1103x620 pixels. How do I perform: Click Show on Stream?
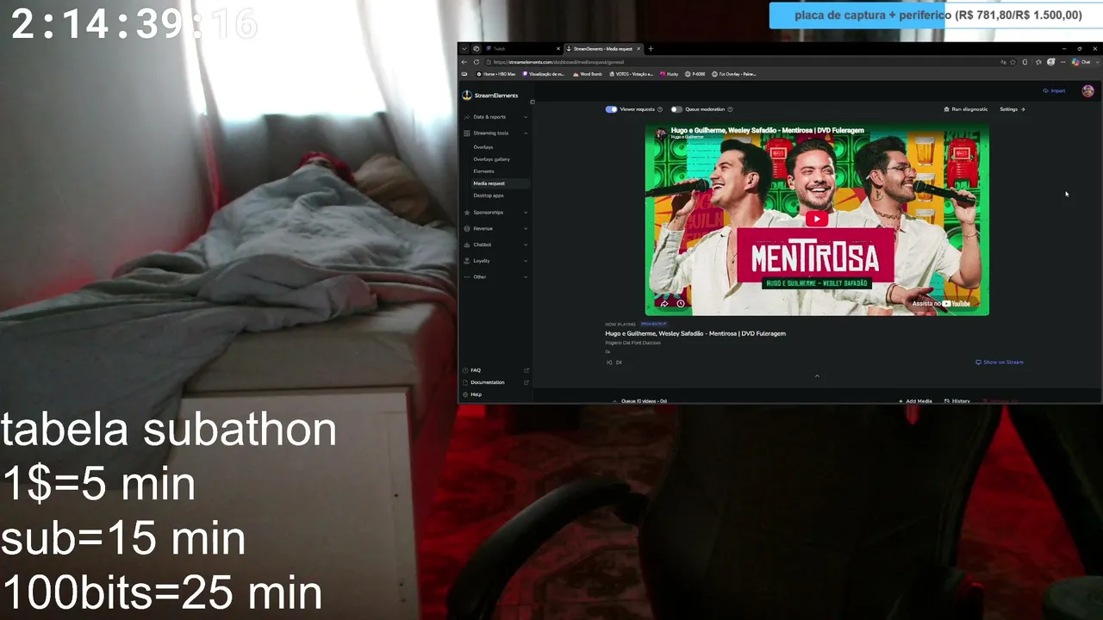[x=1000, y=363]
